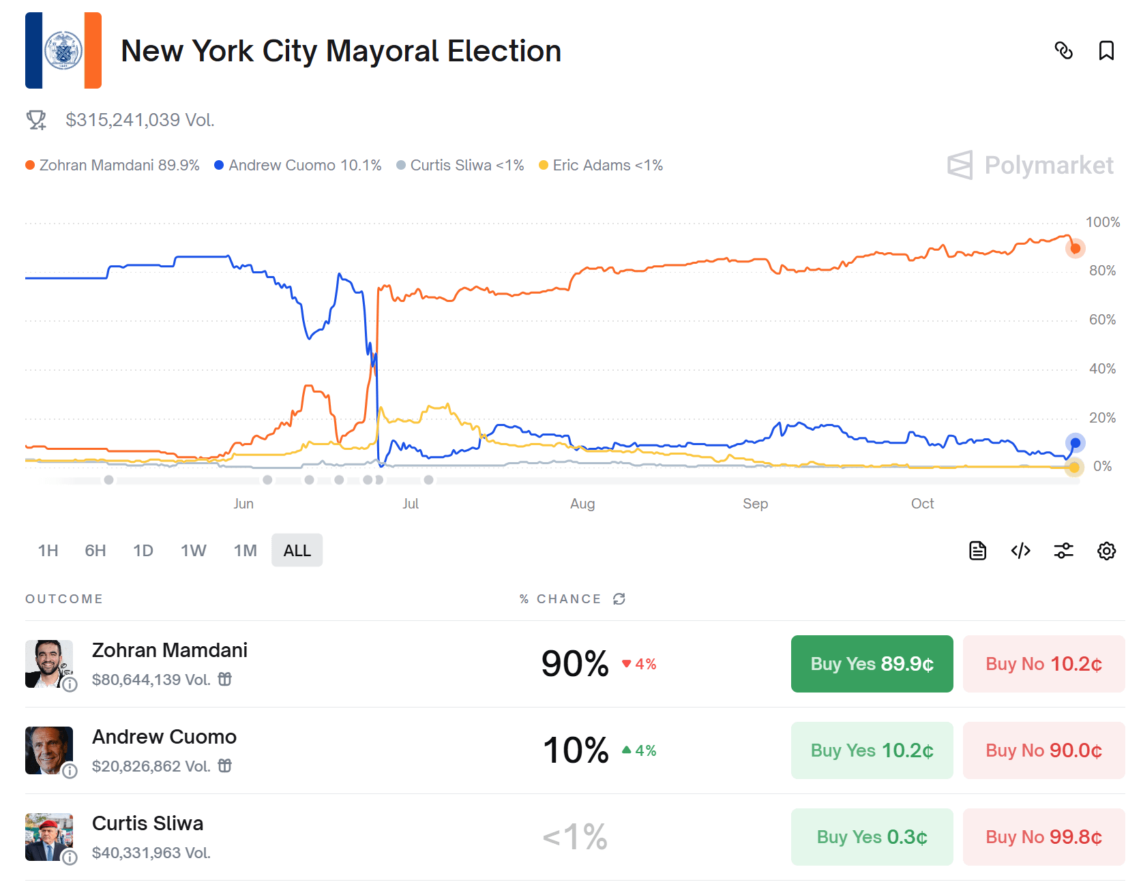The image size is (1141, 882).
Task: Click the trophy icon next to the volume
Action: (36, 120)
